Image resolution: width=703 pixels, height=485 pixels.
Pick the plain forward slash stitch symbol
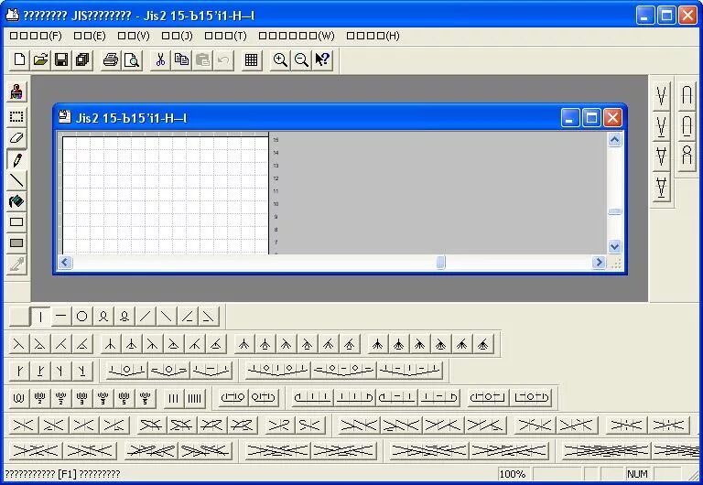coord(146,317)
